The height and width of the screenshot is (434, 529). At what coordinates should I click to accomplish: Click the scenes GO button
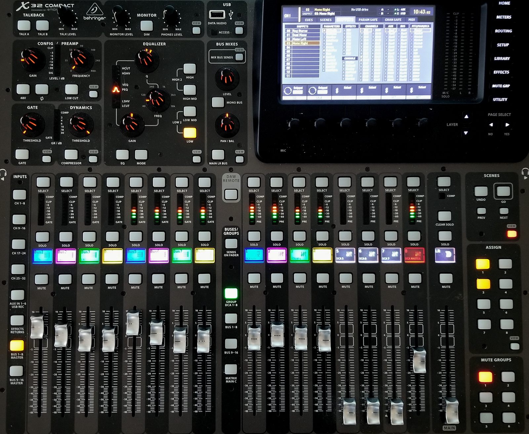click(503, 191)
